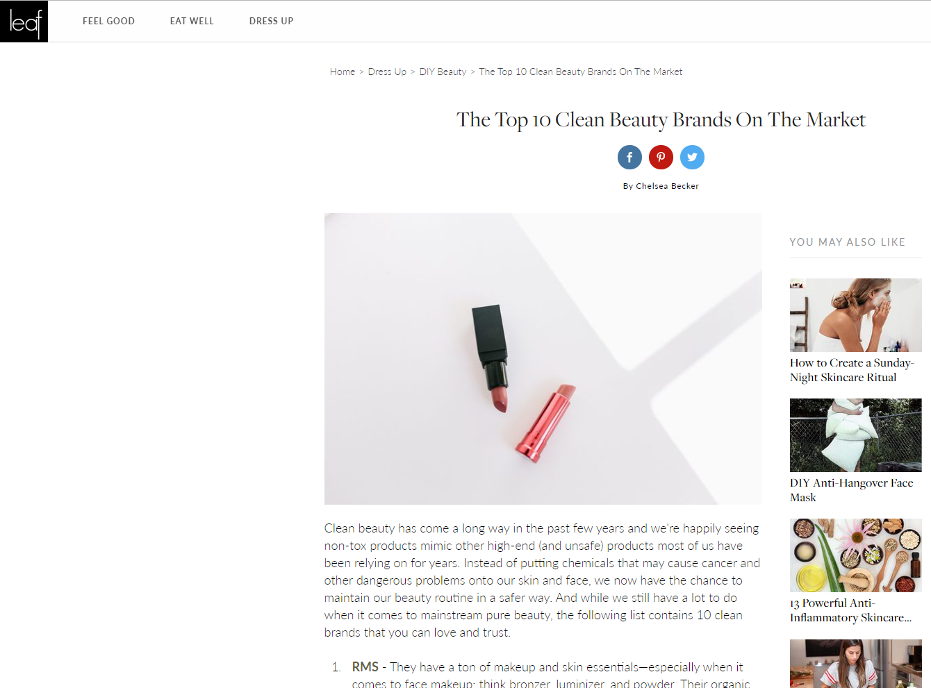Click the lipstick hero image
The height and width of the screenshot is (688, 931).
tap(543, 359)
